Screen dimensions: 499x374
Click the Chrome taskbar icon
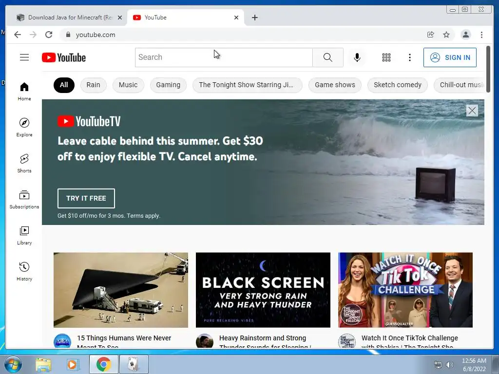(x=103, y=364)
